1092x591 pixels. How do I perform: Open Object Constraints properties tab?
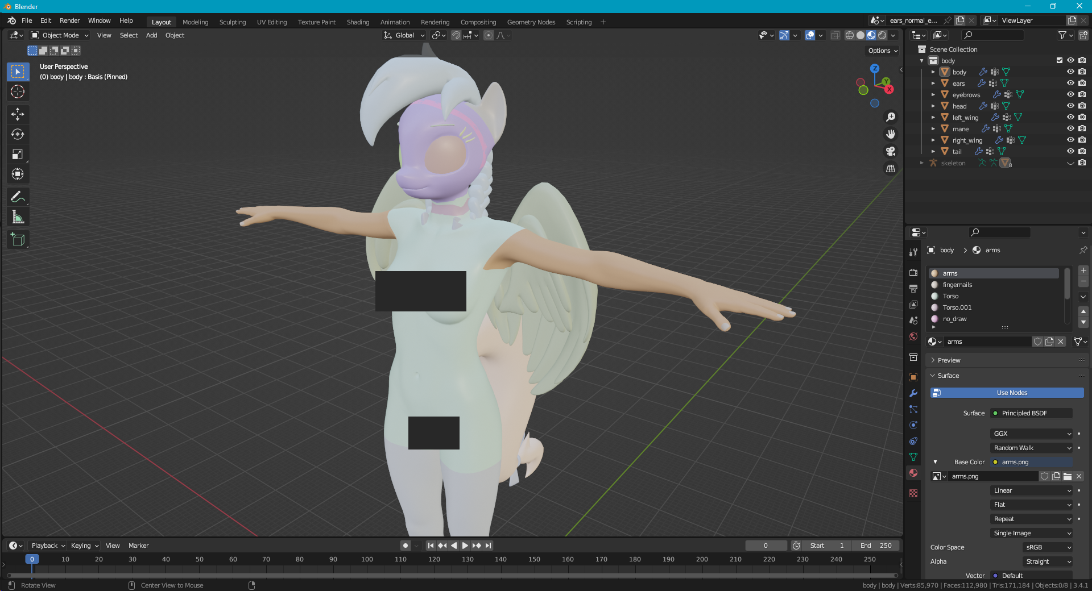913,441
